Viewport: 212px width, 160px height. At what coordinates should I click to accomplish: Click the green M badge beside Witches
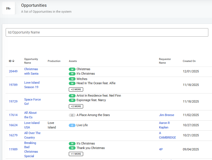[x=72, y=79]
